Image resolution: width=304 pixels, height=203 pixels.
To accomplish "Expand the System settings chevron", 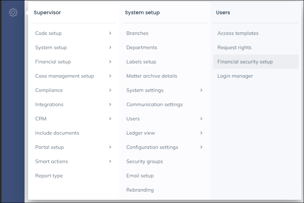I will [x=201, y=90].
